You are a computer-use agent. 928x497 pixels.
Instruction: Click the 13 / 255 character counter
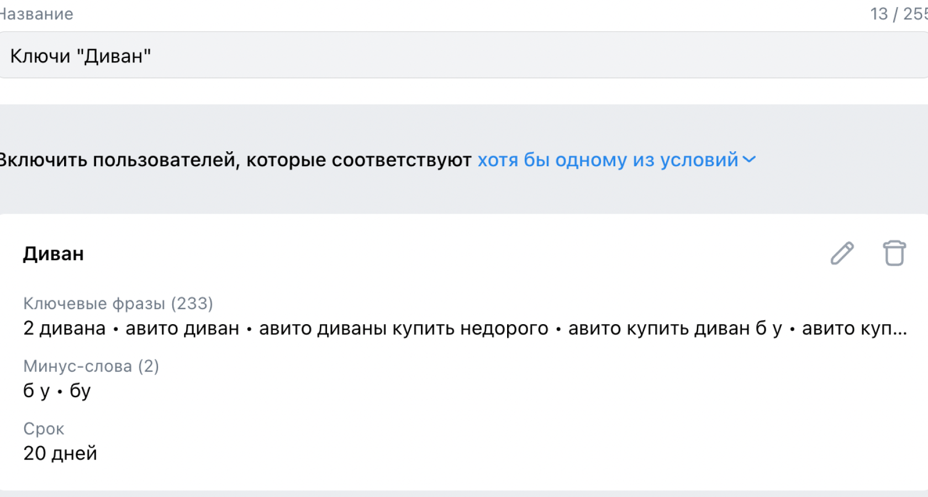tap(898, 14)
